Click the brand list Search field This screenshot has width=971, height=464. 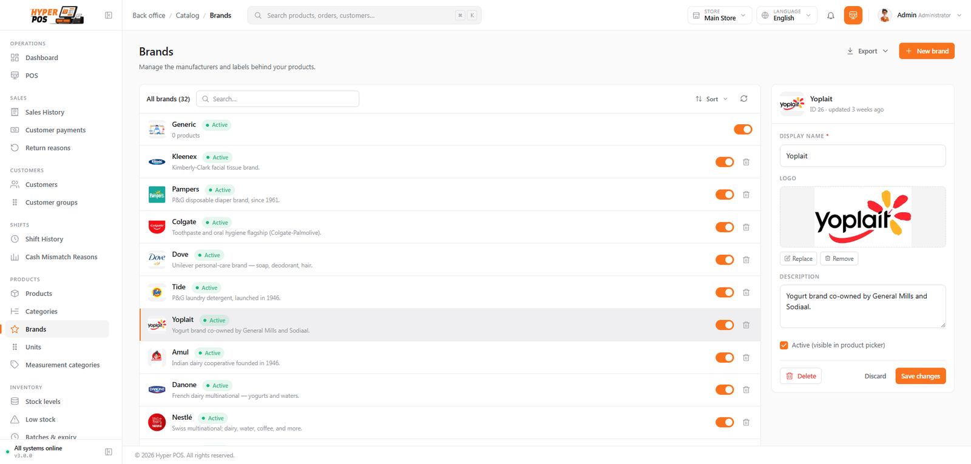pyautogui.click(x=277, y=99)
